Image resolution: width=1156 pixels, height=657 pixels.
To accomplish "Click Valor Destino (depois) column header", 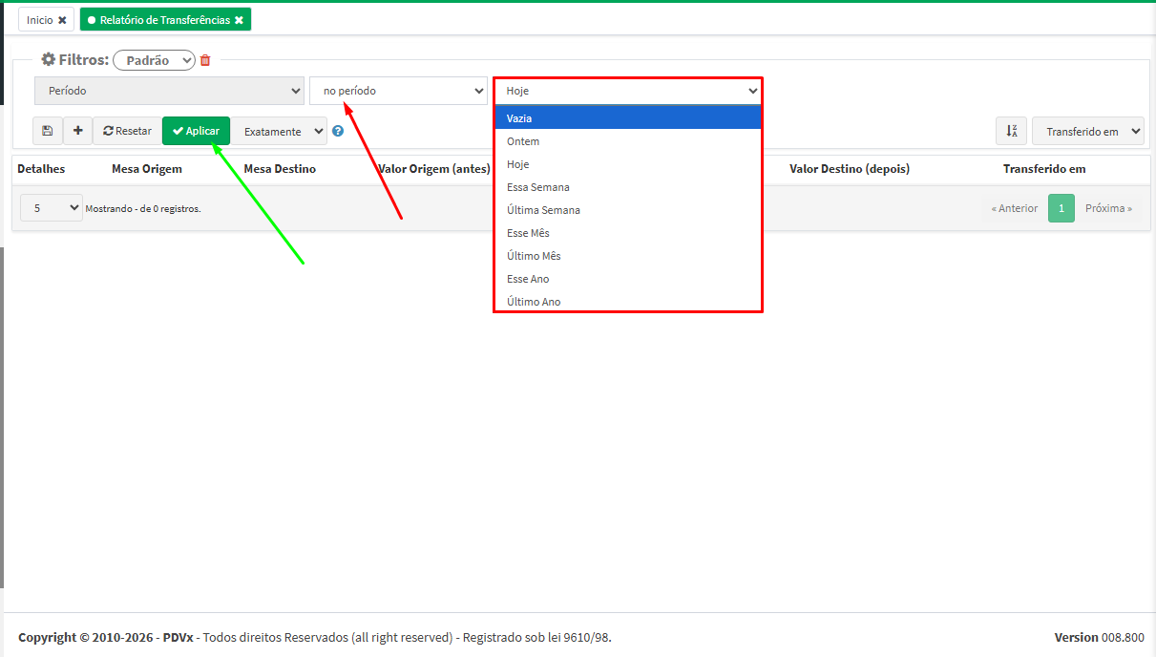I will pyautogui.click(x=850, y=169).
